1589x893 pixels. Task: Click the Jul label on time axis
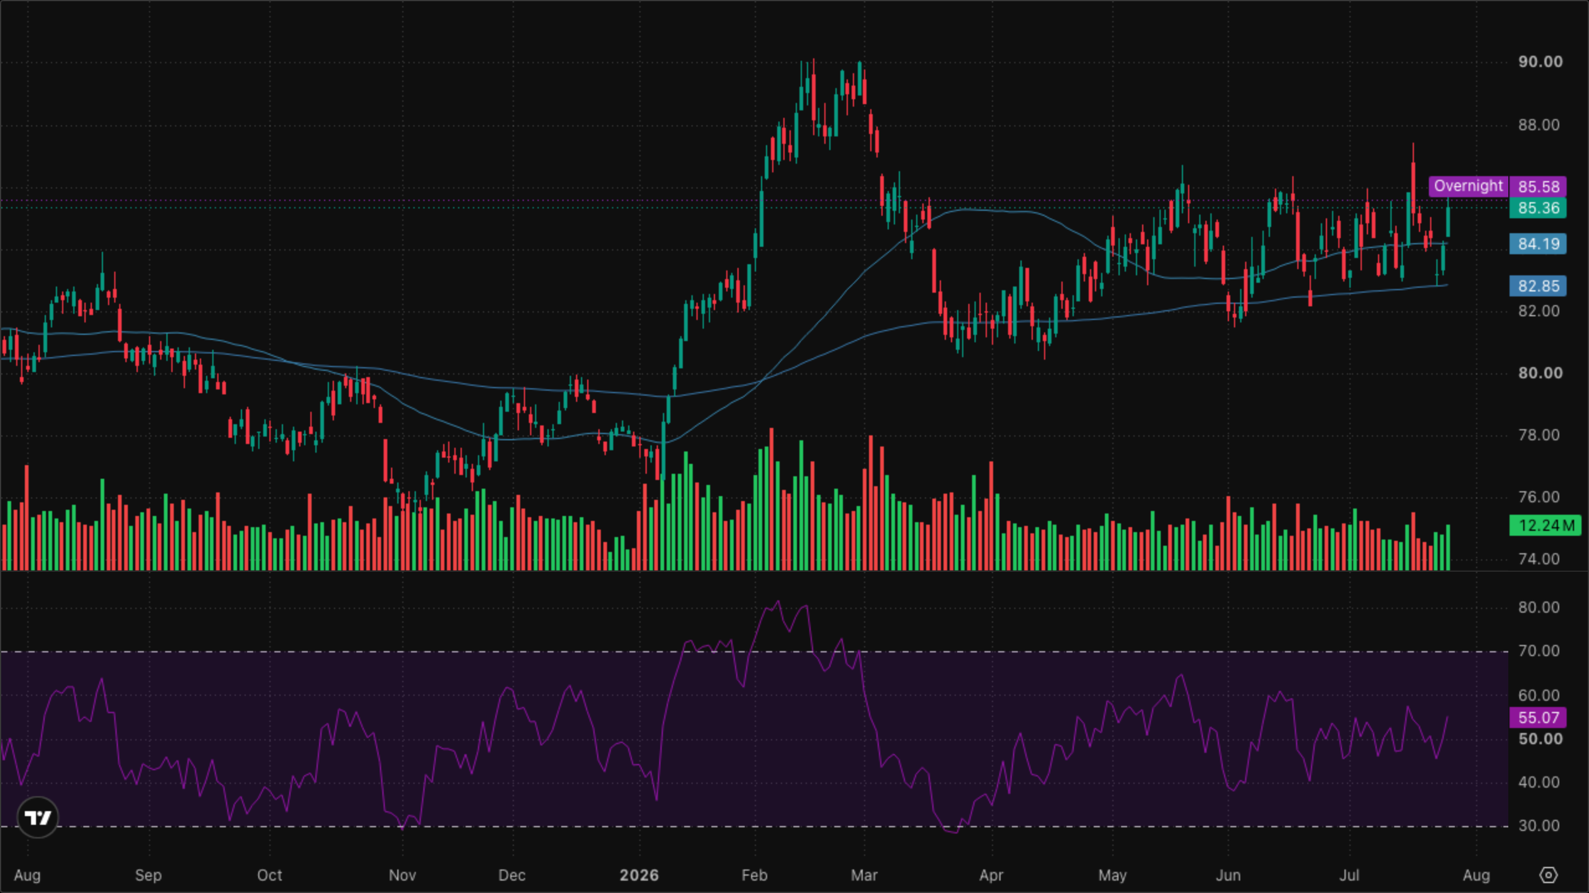[1349, 876]
